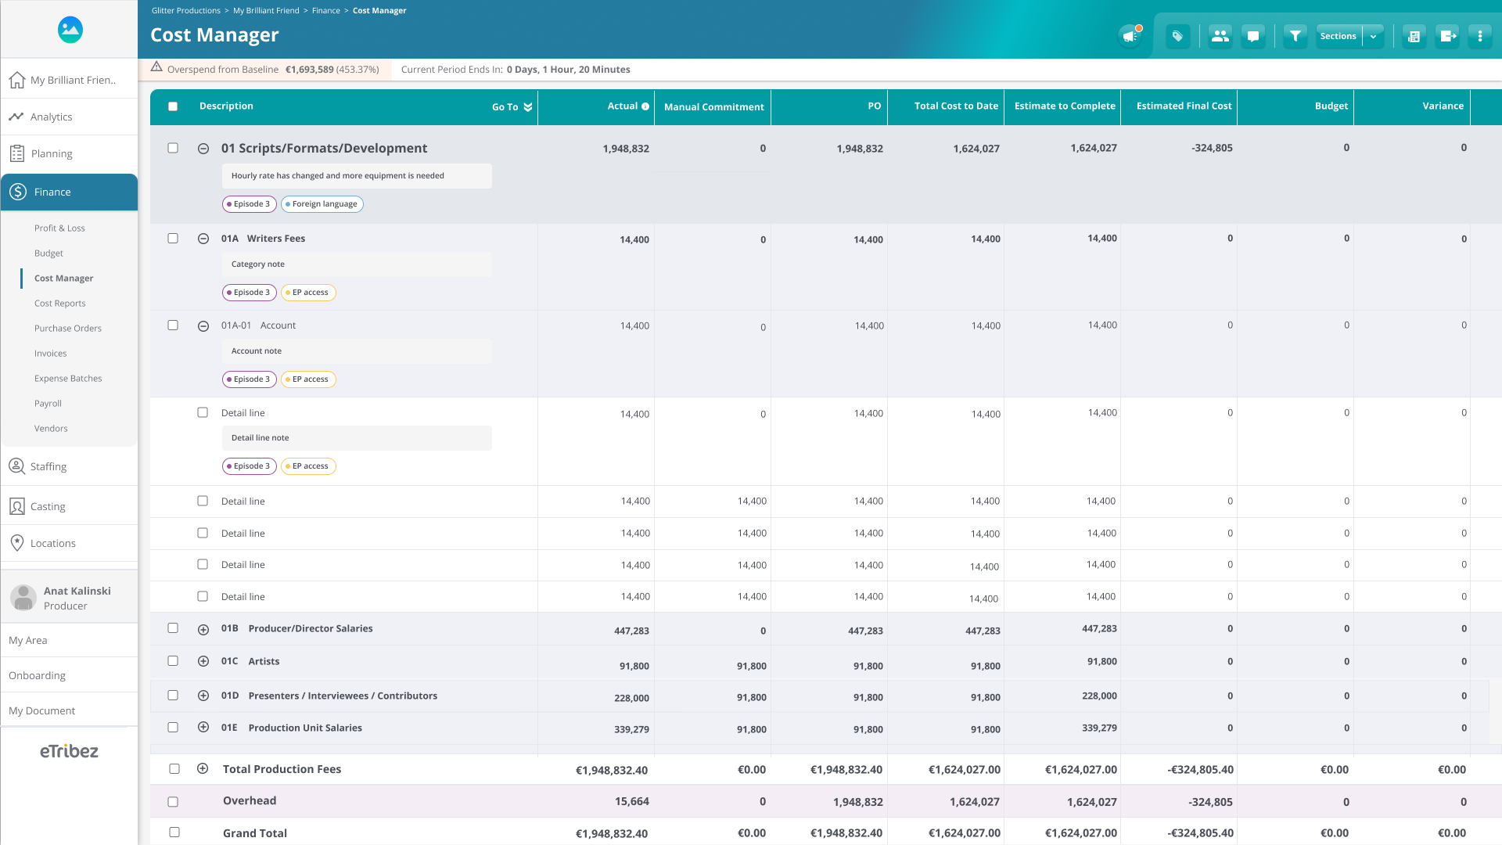This screenshot has height=845, width=1502.
Task: Check the 01 Scripts/Formats/Development row checkbox
Action: [173, 148]
